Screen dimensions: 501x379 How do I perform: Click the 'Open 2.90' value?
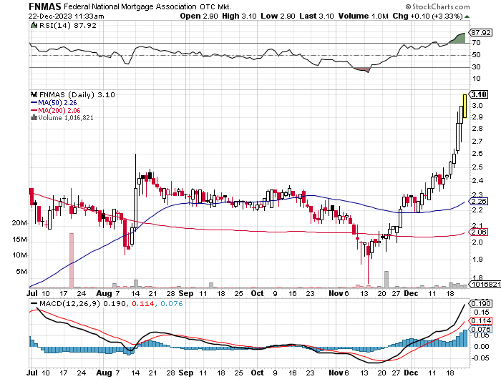click(x=199, y=16)
